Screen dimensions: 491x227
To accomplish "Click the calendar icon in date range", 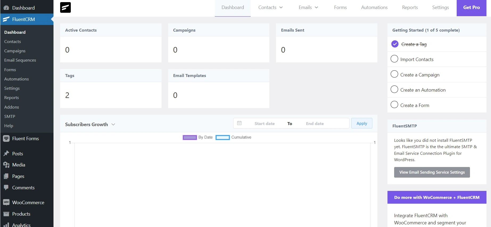I will [x=239, y=123].
